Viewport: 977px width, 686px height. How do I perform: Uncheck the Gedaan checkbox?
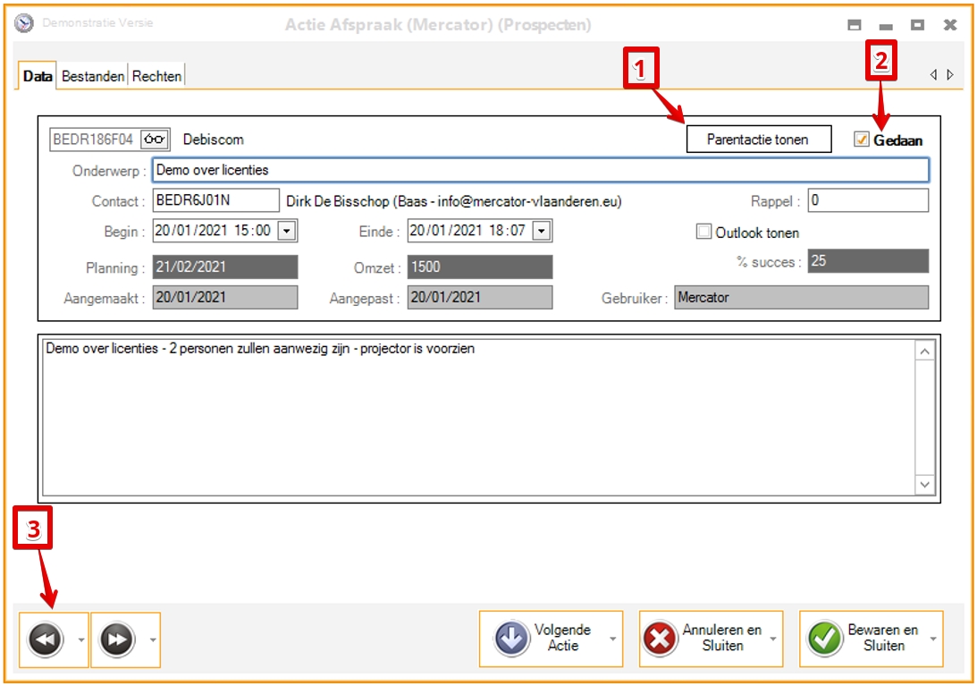pos(862,140)
